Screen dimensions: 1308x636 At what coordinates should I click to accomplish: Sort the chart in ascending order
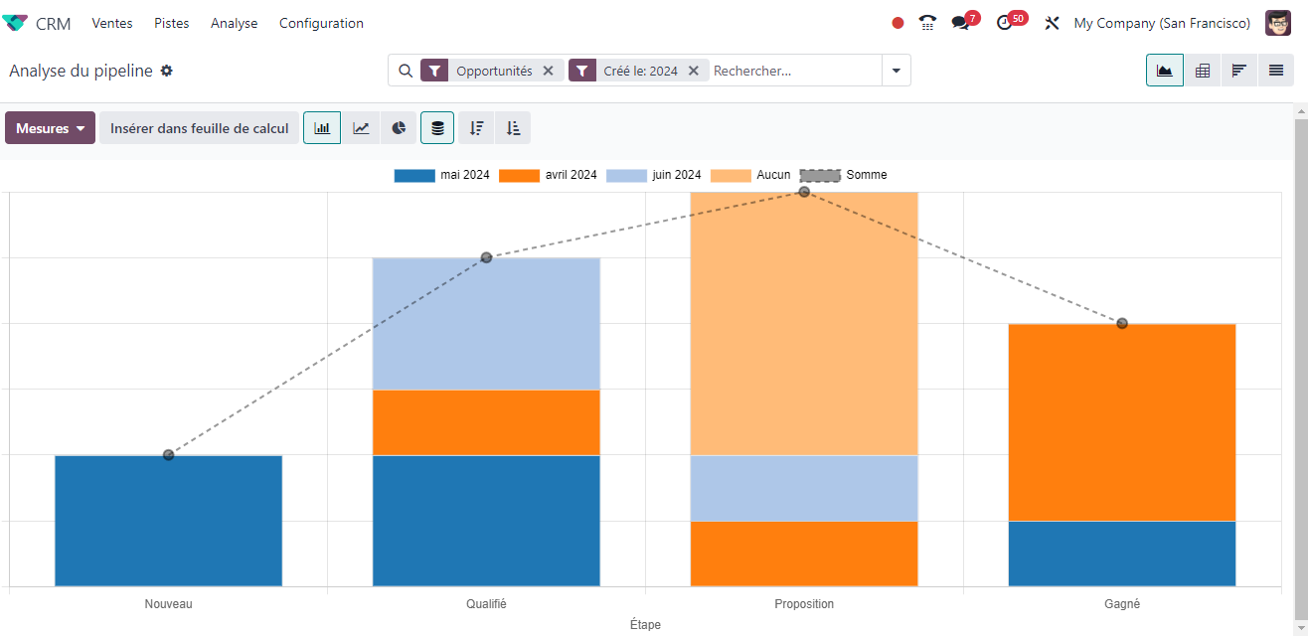[x=513, y=128]
